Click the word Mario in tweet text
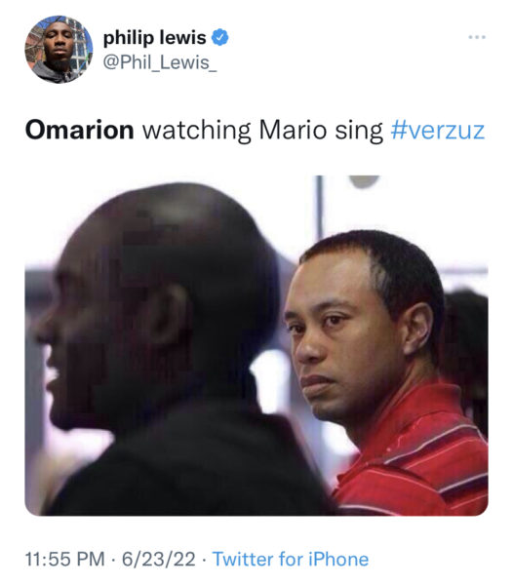Screen dimensions: 513x585 (x=293, y=131)
